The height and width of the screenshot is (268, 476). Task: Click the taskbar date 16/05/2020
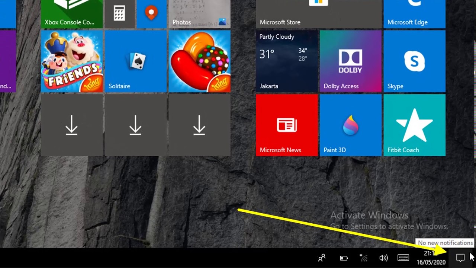click(431, 262)
